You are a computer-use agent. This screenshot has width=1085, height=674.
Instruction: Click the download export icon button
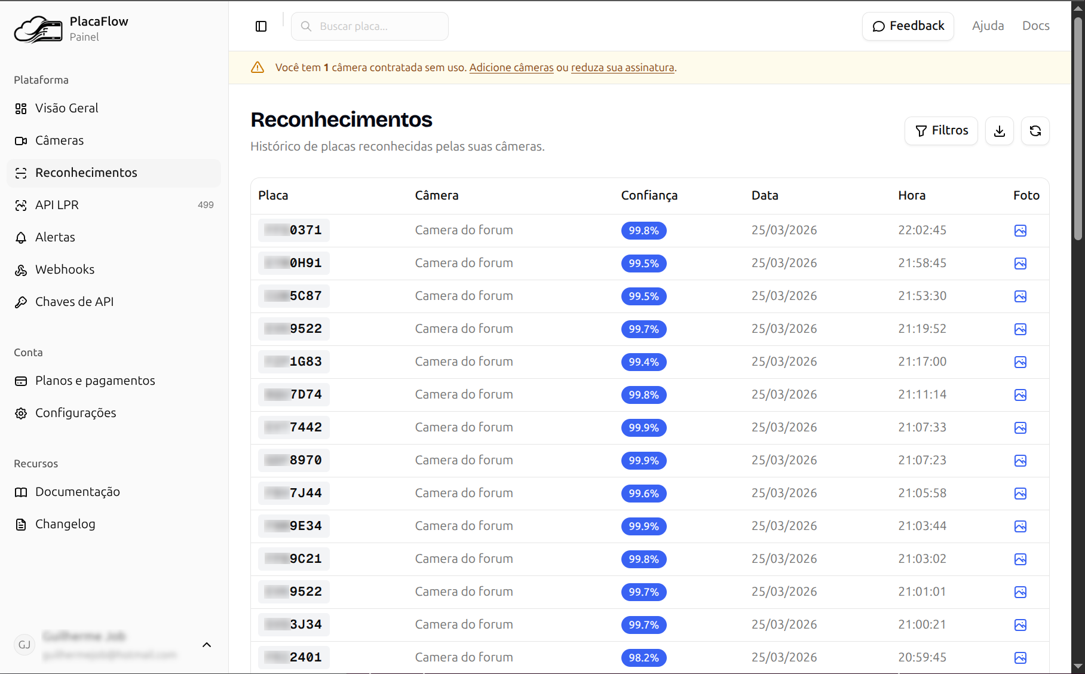pyautogui.click(x=999, y=131)
